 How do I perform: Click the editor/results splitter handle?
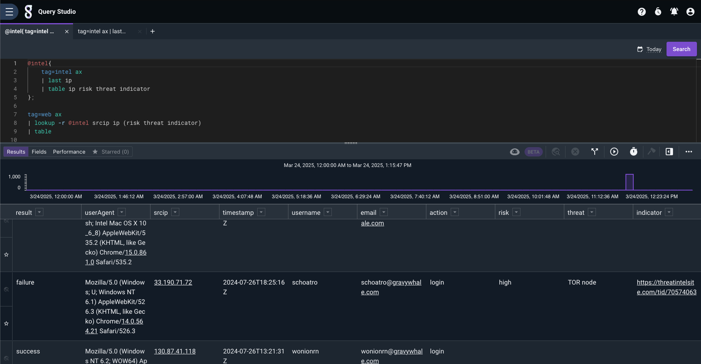350,143
